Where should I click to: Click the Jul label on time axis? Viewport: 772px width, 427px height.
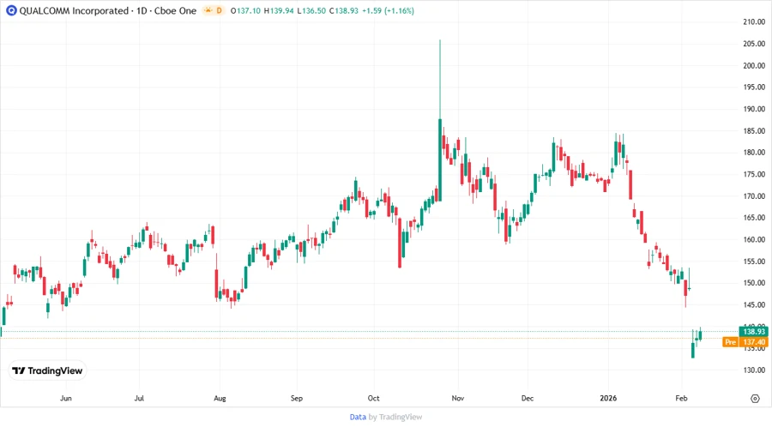[139, 398]
